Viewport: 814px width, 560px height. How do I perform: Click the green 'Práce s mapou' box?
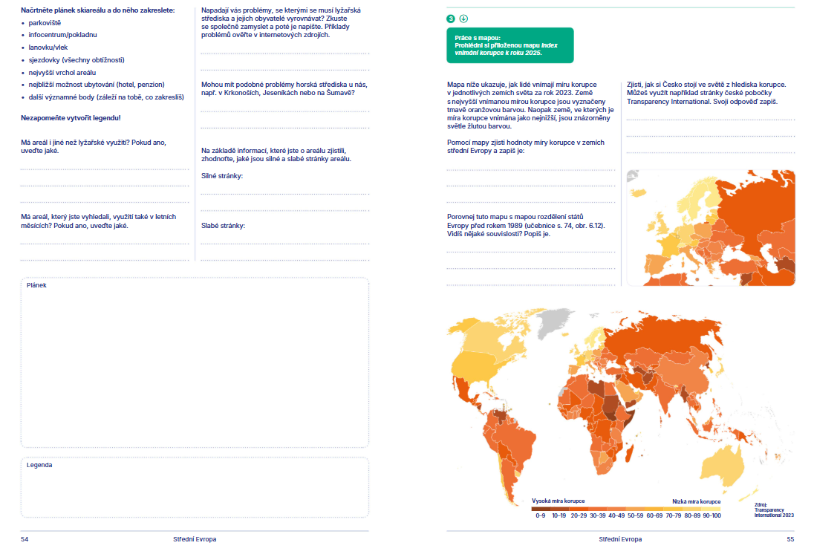[x=509, y=45]
